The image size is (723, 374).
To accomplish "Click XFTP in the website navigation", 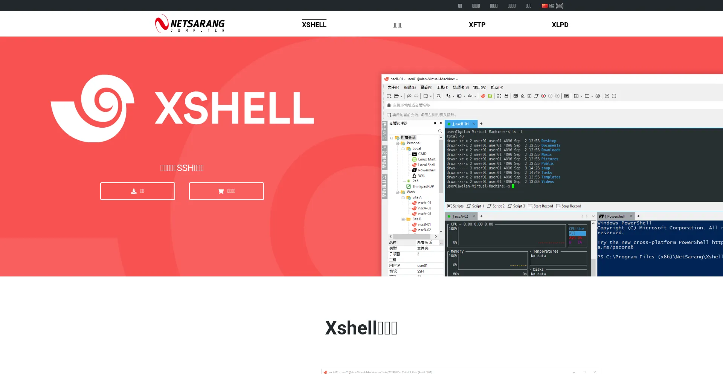I will coord(477,25).
